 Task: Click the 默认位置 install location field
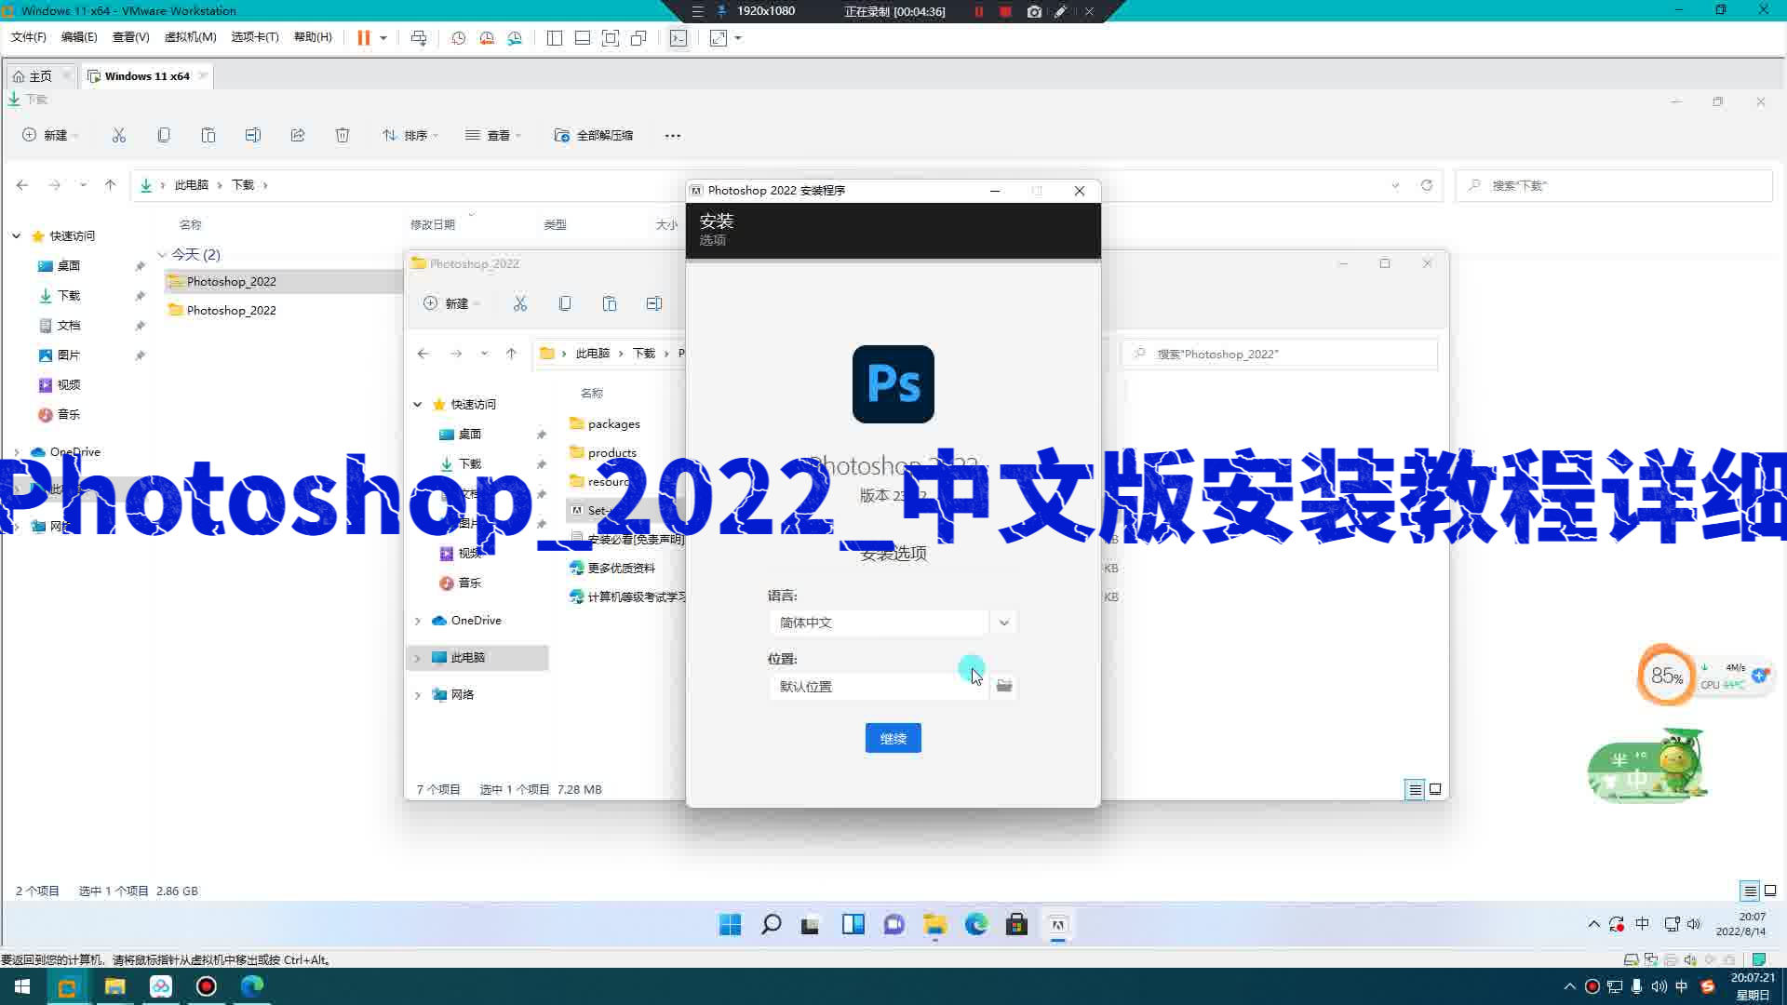[x=879, y=687]
